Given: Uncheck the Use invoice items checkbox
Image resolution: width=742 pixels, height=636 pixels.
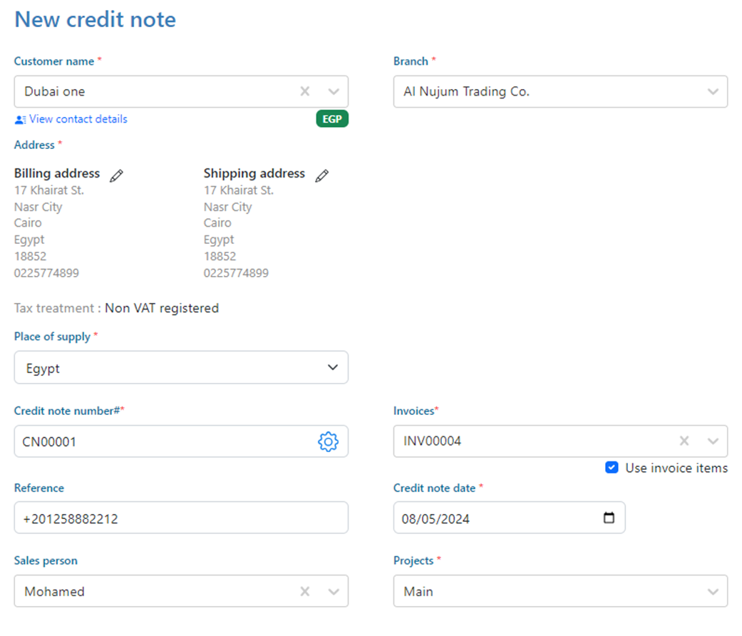Looking at the screenshot, I should [x=612, y=468].
